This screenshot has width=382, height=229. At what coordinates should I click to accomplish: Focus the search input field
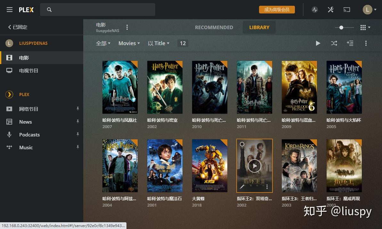97,10
